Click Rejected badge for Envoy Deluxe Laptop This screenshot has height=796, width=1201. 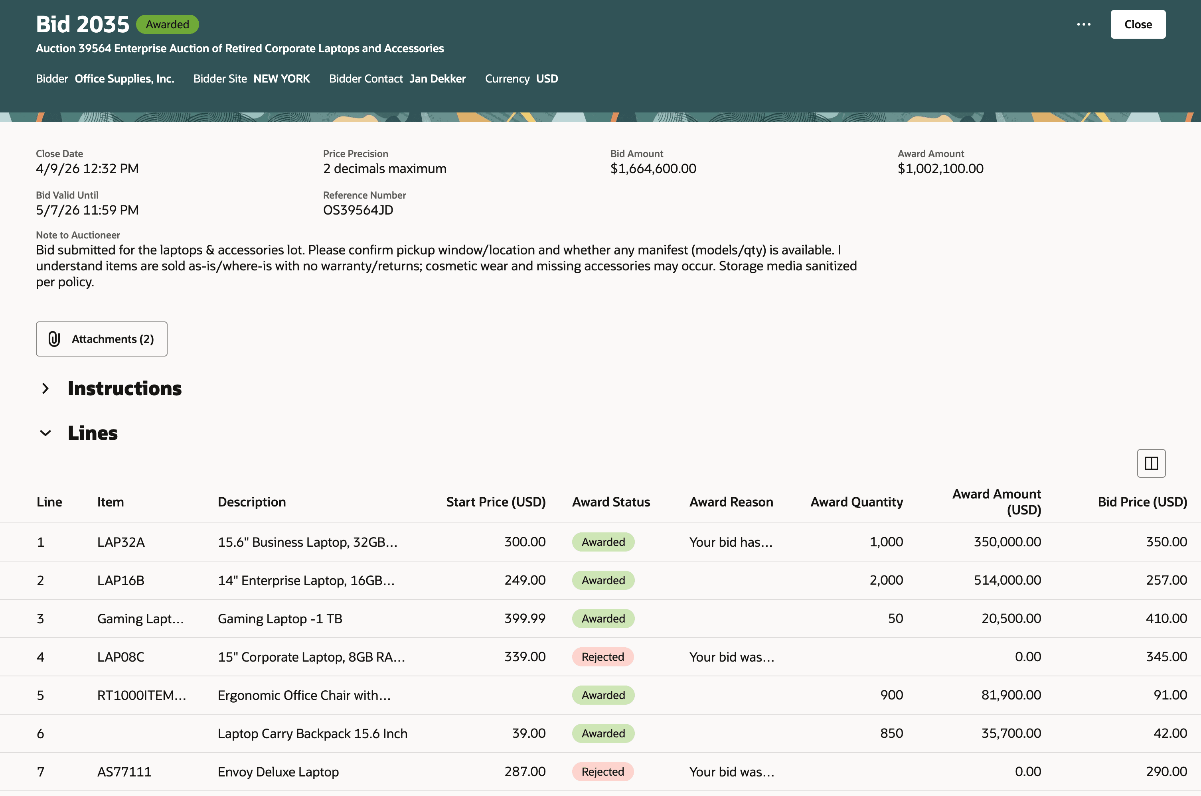coord(603,772)
